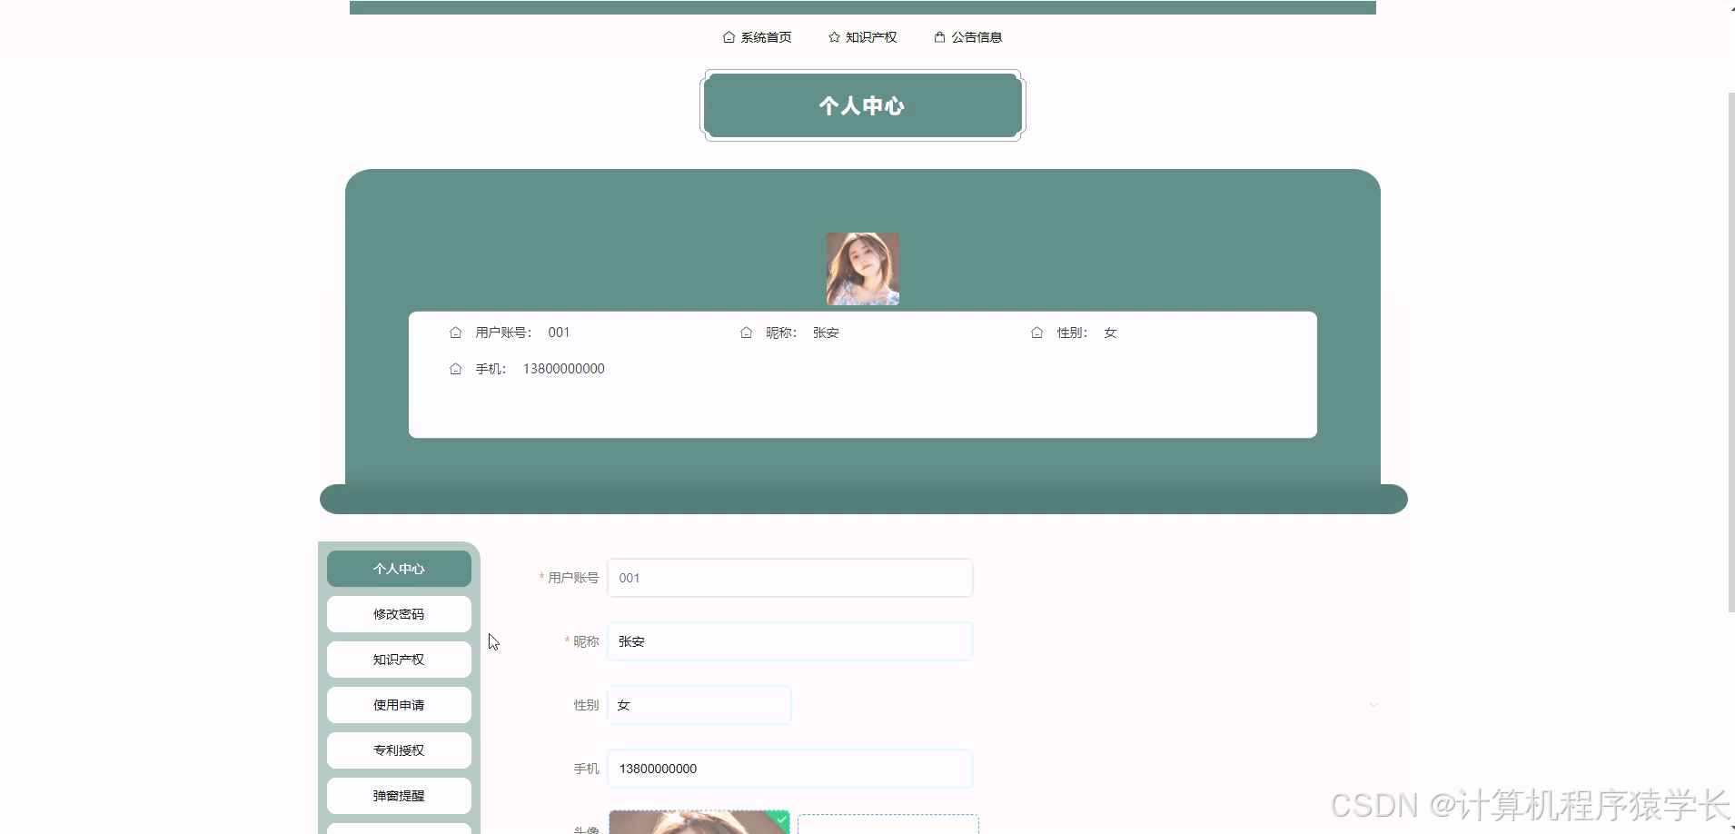
Task: Open the 修改密码 sidebar page
Action: [398, 613]
